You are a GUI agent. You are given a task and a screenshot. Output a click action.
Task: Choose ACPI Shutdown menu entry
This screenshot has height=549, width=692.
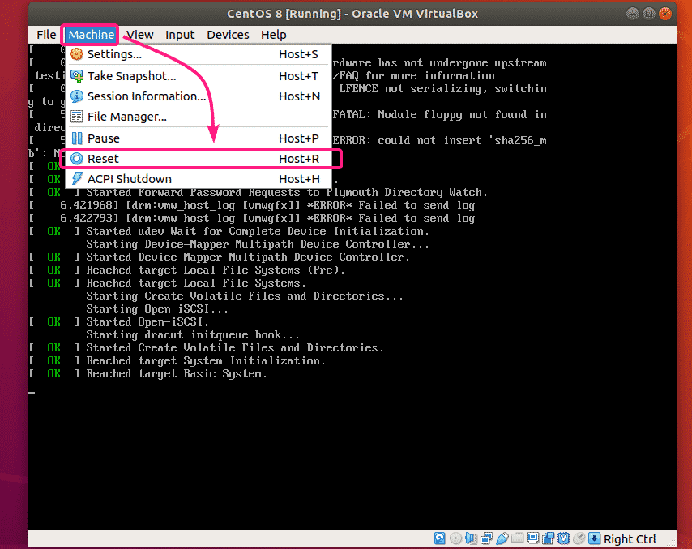pyautogui.click(x=199, y=179)
